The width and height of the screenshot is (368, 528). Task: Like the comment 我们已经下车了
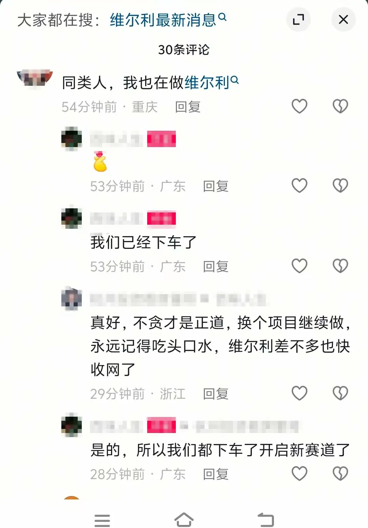(300, 266)
